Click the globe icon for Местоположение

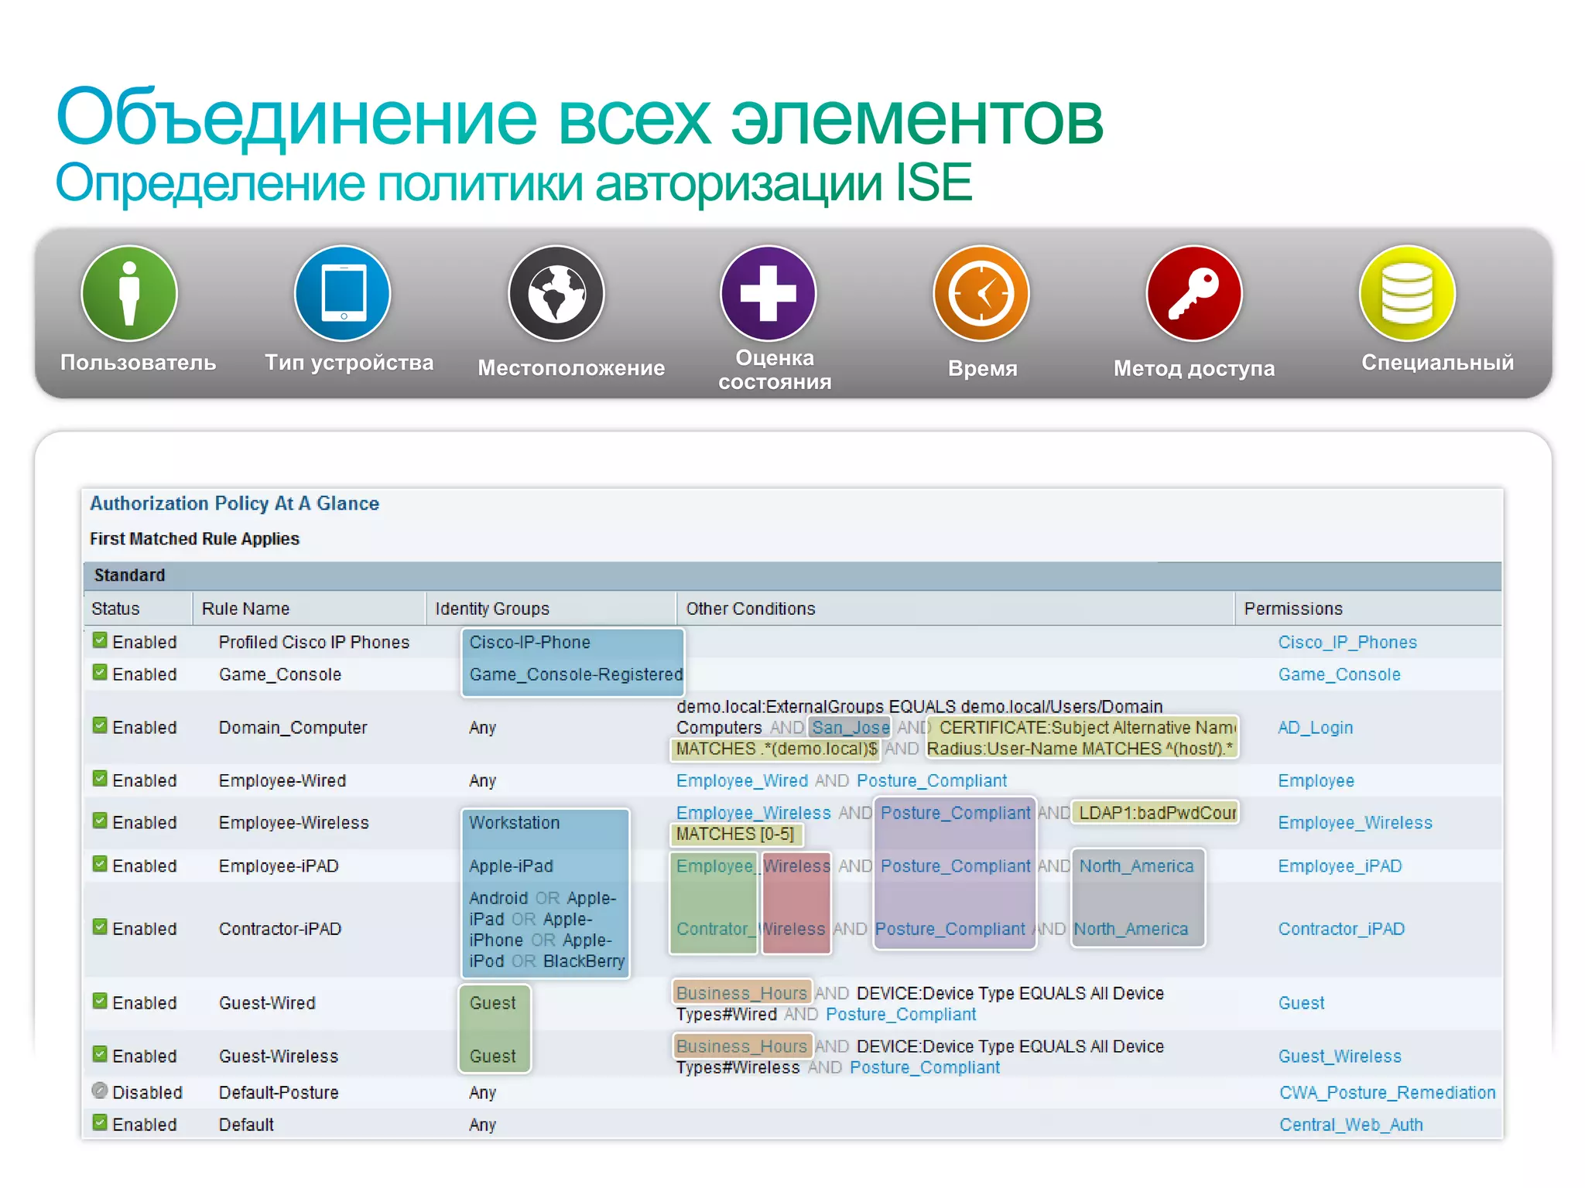pyautogui.click(x=556, y=293)
